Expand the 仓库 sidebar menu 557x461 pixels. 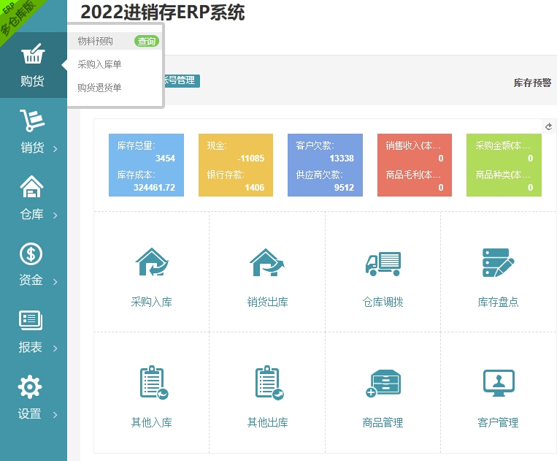tap(33, 198)
